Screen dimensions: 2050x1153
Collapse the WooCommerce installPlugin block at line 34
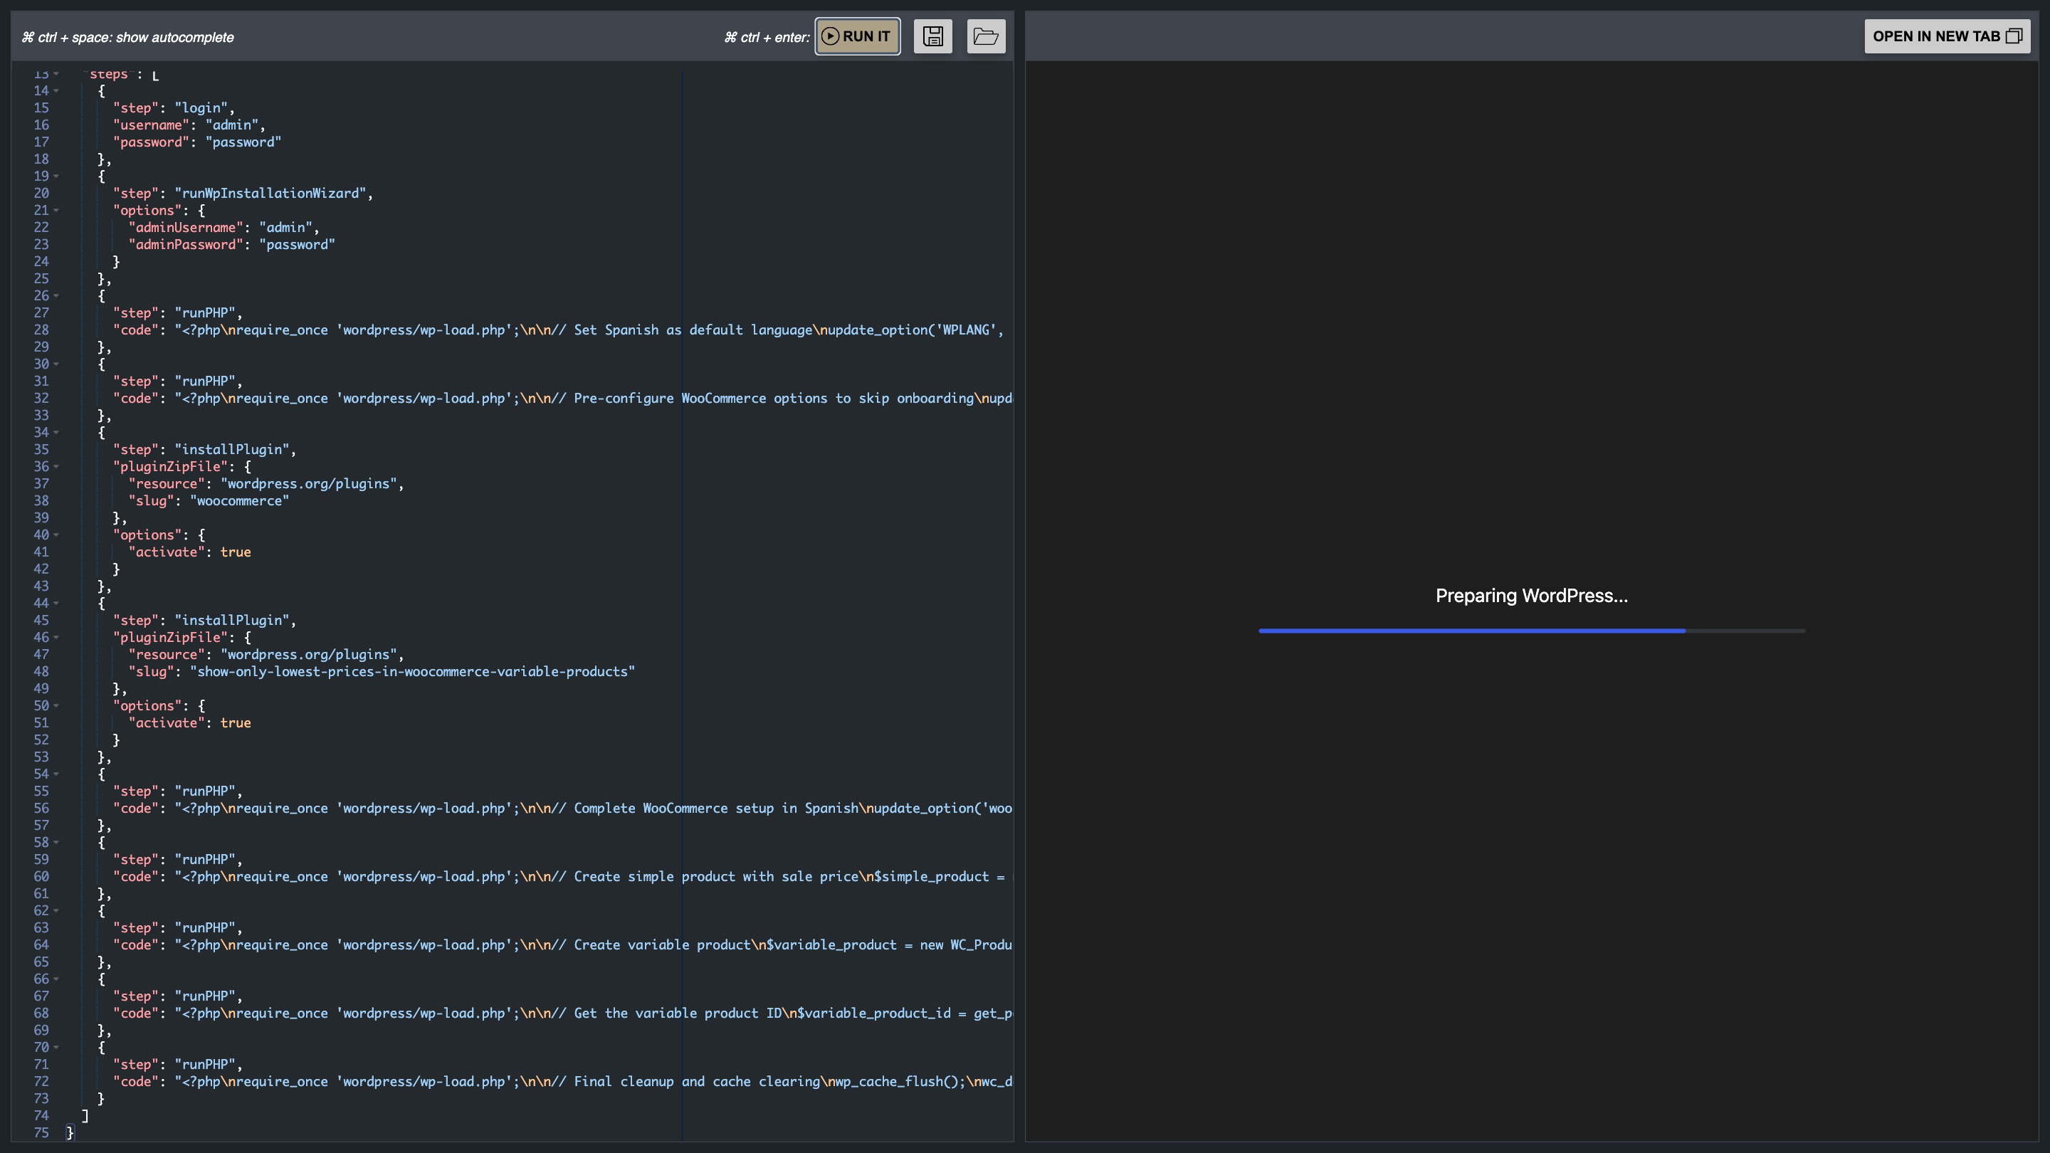point(56,432)
